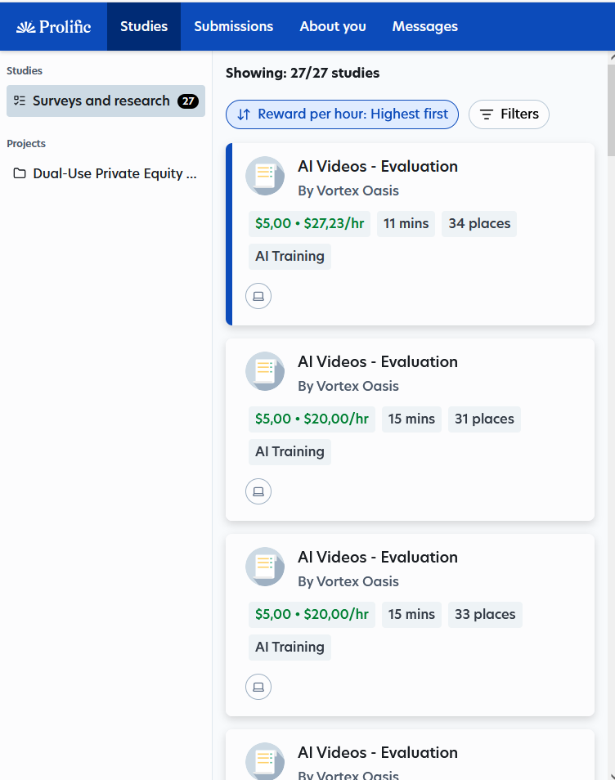Viewport: 615px width, 780px height.
Task: Click the vertical scrollbar thumb
Action: [611, 110]
